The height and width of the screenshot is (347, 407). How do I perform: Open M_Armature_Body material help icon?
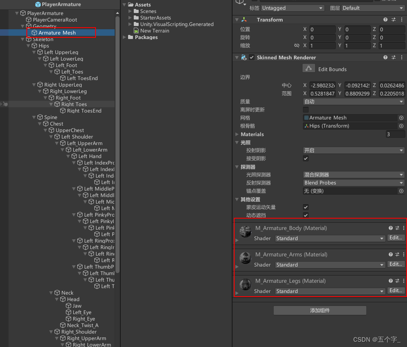point(391,228)
